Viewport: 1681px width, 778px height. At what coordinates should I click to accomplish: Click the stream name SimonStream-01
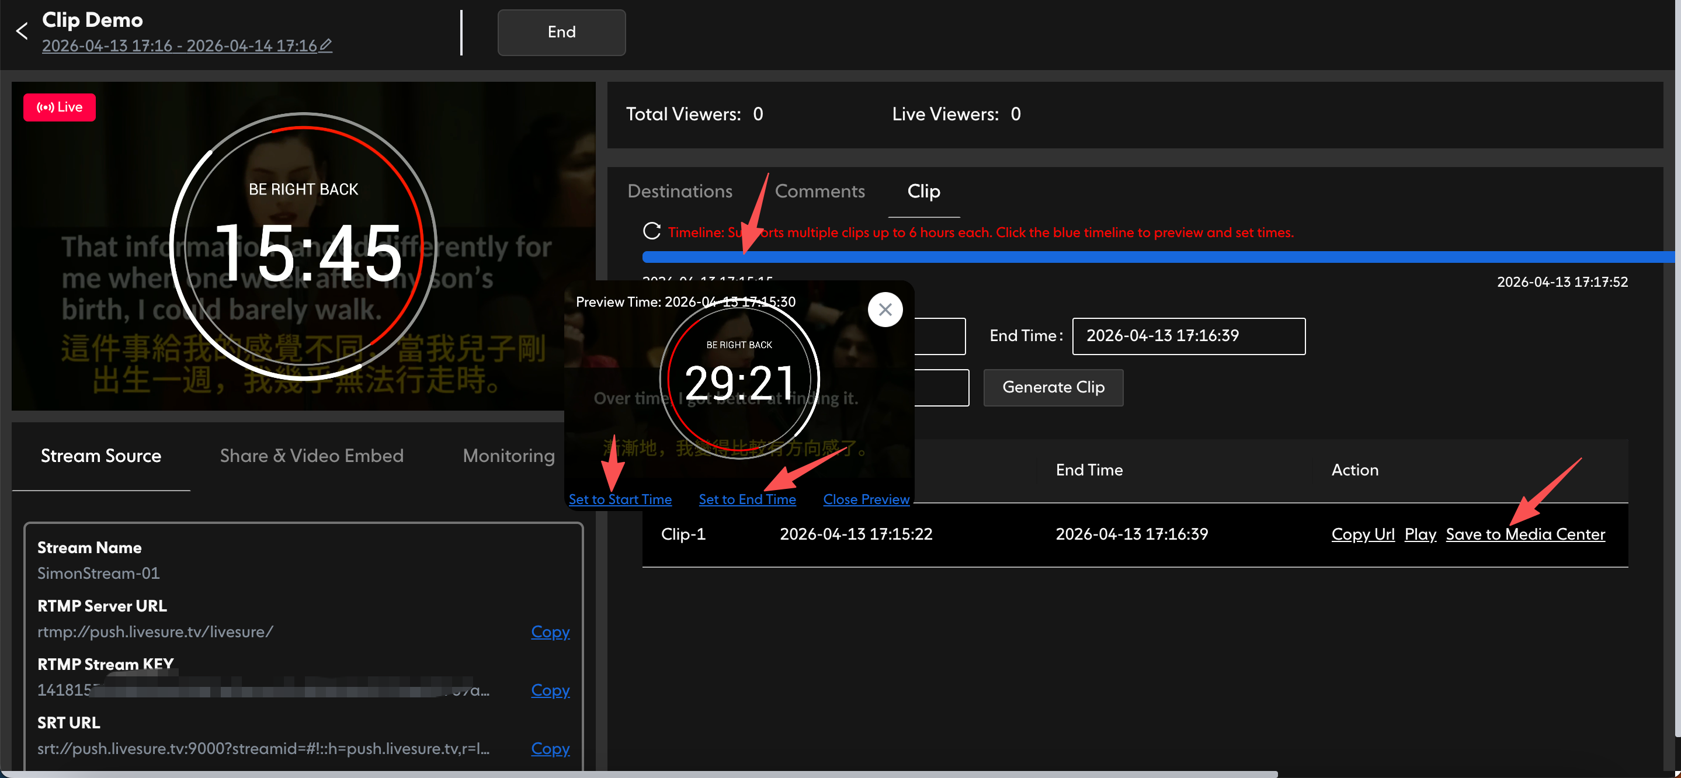click(99, 573)
